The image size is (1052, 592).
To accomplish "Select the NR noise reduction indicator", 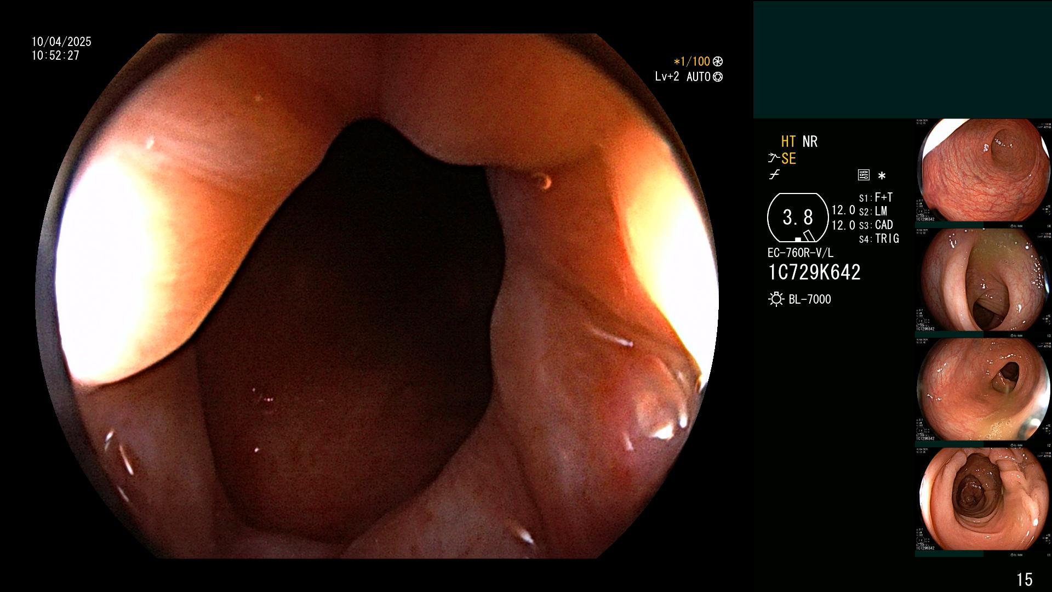I will coord(810,141).
